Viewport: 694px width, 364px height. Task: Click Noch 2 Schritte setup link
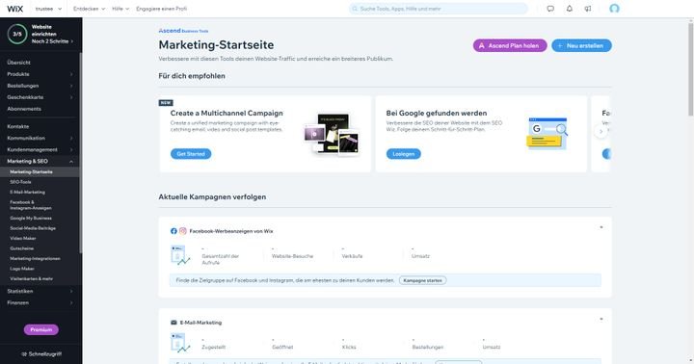coord(52,41)
